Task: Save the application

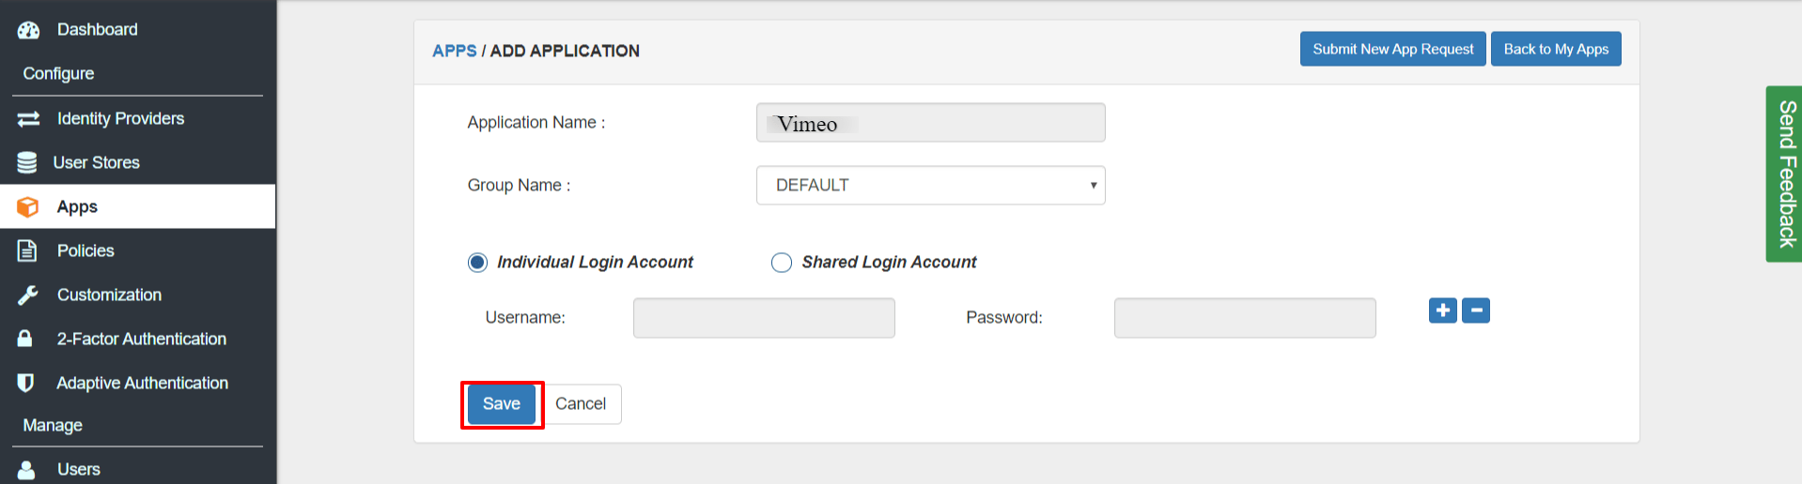Action: click(x=502, y=404)
